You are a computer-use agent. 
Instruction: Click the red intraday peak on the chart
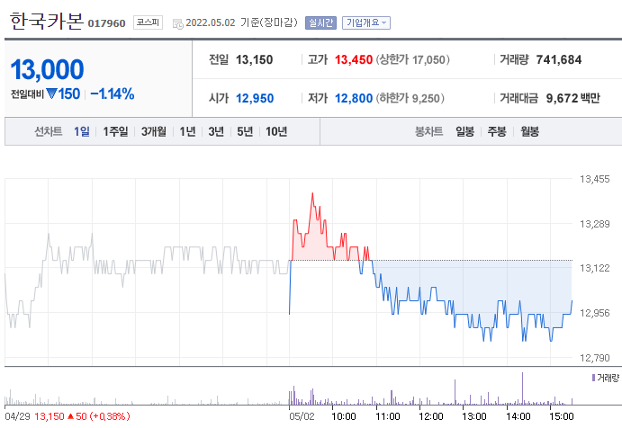312,194
